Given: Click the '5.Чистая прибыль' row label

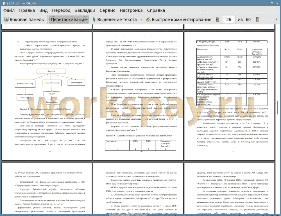Looking at the screenshot, I should (x=209, y=76).
